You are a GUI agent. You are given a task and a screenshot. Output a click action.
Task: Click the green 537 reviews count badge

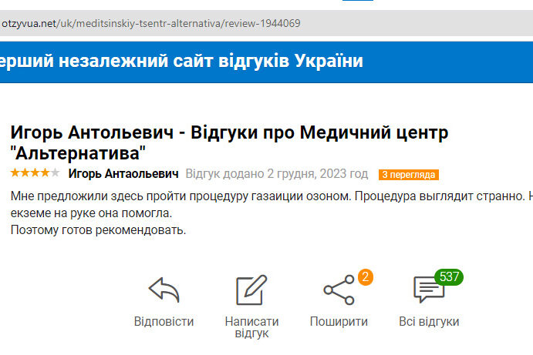(448, 276)
